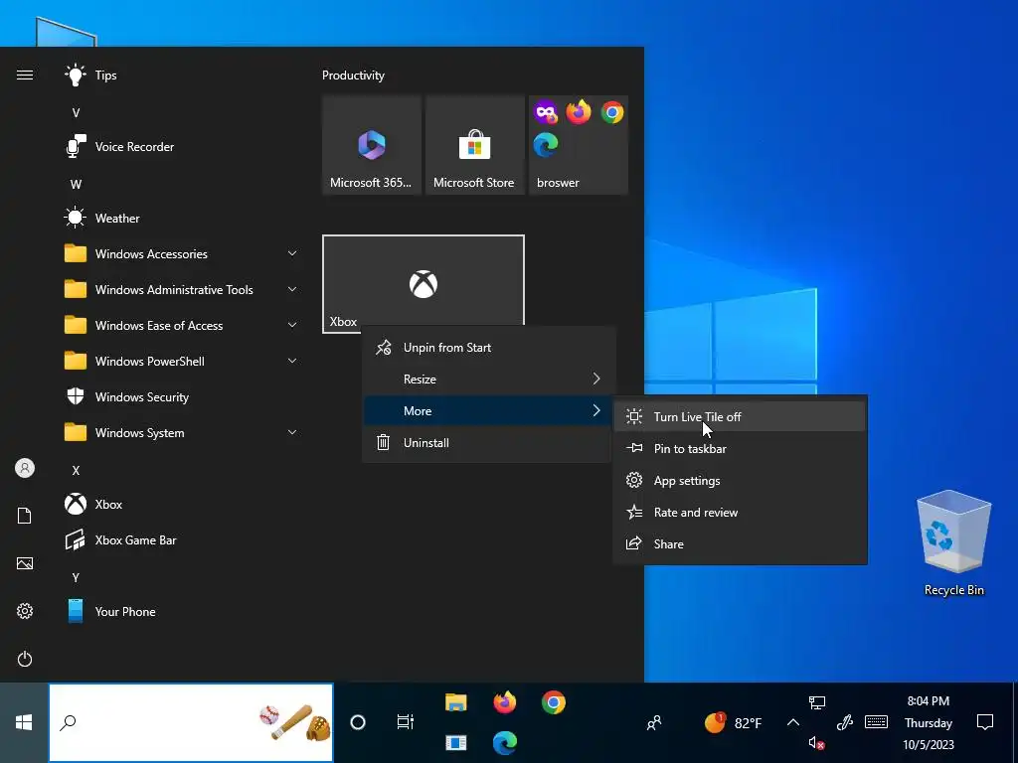Expand Windows PowerShell folder
The width and height of the screenshot is (1018, 763).
182,361
